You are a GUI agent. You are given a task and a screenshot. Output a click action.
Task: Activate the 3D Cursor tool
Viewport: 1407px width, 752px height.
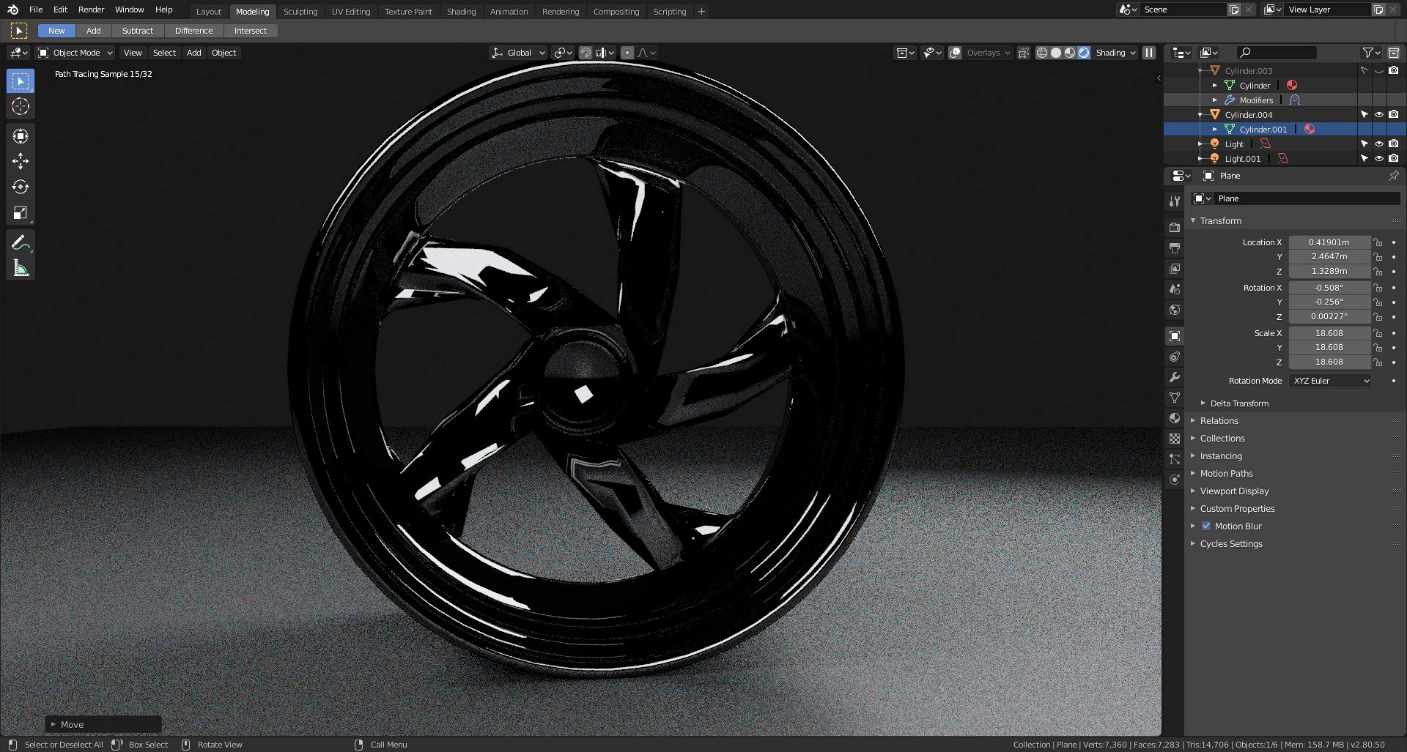coord(21,106)
